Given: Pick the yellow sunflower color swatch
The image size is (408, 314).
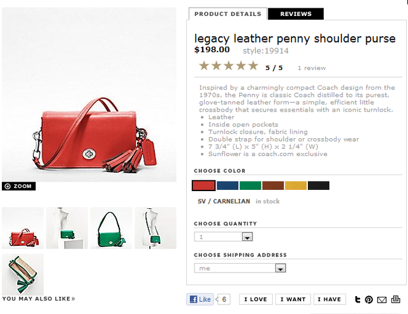Looking at the screenshot, I should coord(296,185).
